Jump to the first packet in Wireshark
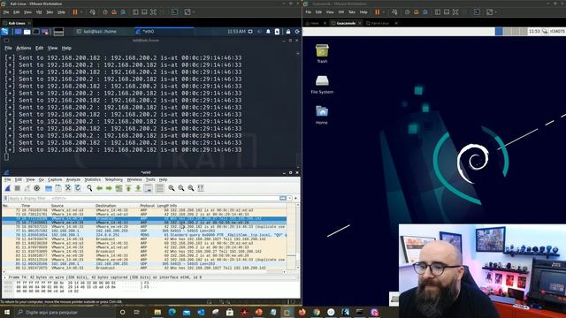 coord(128,188)
